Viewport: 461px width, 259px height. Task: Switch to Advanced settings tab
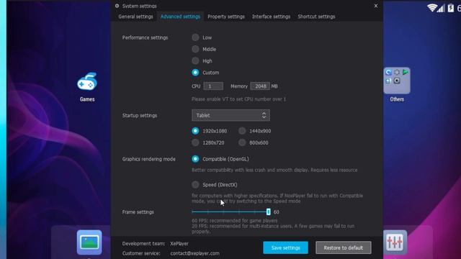tap(180, 17)
